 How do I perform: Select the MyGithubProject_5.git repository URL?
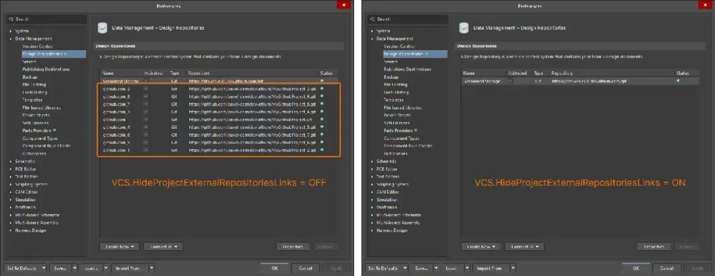(x=253, y=127)
